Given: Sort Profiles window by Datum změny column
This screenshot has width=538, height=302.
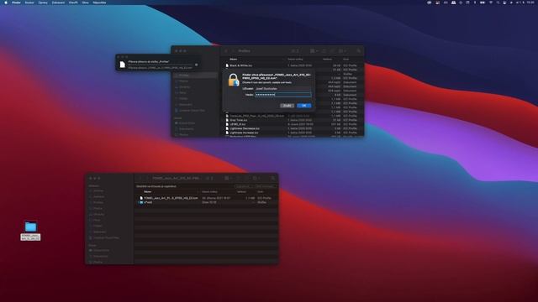Looking at the screenshot, I should (295, 60).
